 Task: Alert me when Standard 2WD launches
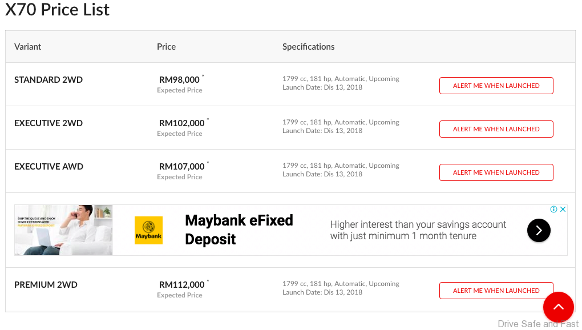496,86
